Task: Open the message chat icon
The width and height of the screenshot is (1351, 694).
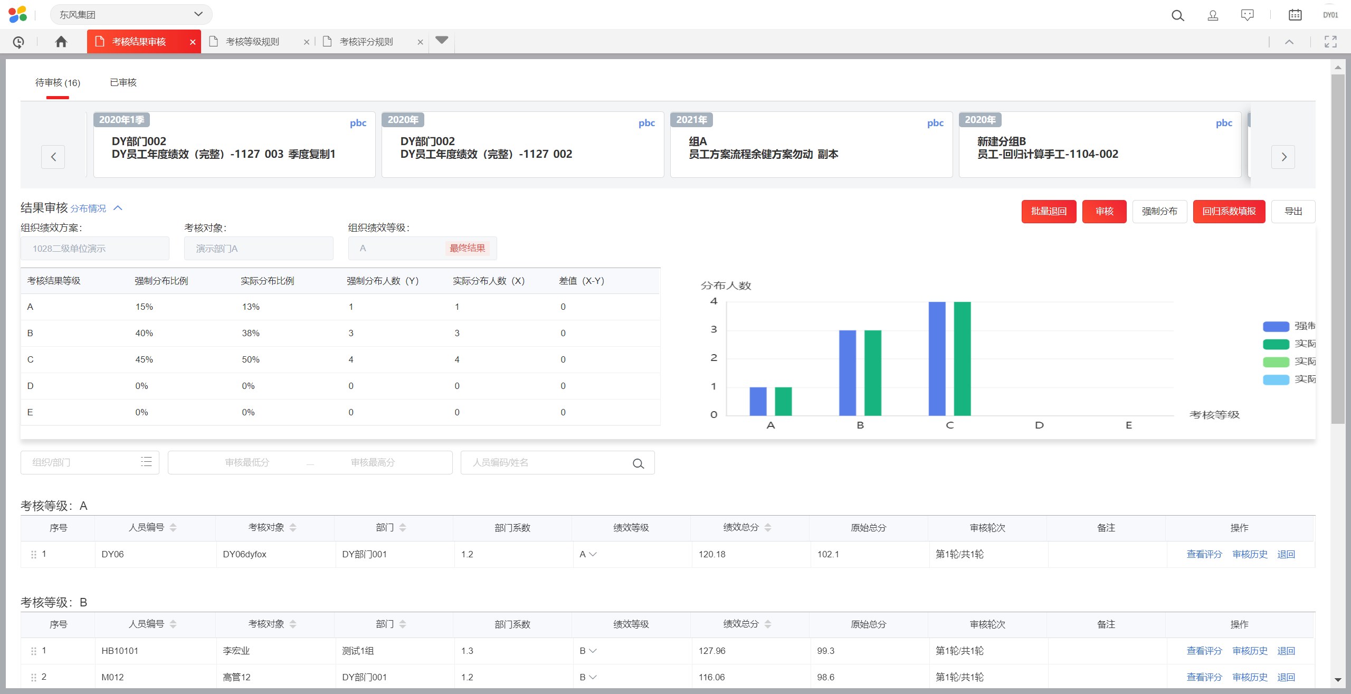Action: [x=1247, y=15]
